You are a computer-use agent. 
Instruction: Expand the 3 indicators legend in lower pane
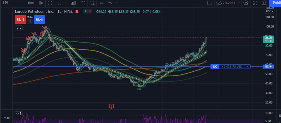19,114
